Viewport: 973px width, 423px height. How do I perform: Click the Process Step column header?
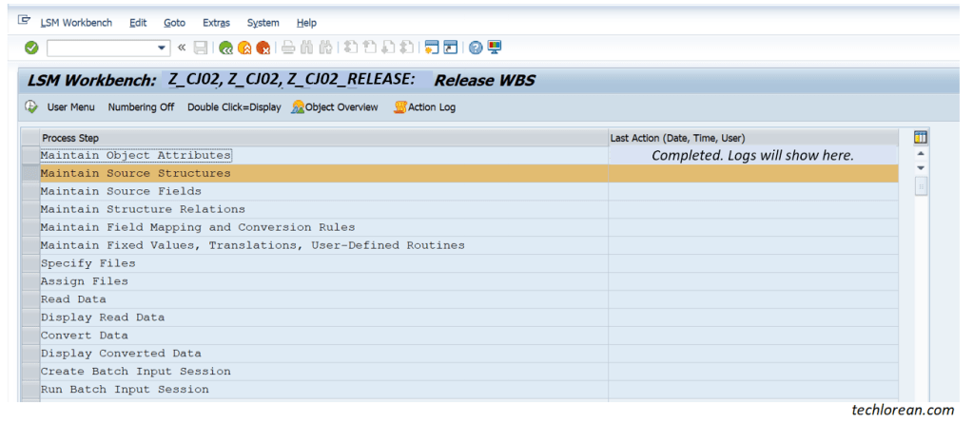click(x=324, y=138)
